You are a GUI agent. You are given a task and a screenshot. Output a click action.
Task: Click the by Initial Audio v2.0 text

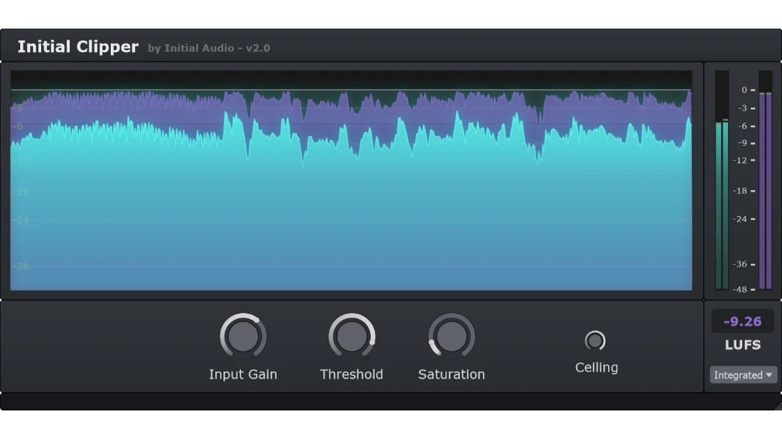click(209, 48)
